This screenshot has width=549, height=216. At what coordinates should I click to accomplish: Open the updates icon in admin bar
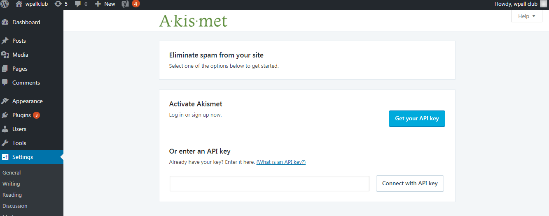click(58, 4)
